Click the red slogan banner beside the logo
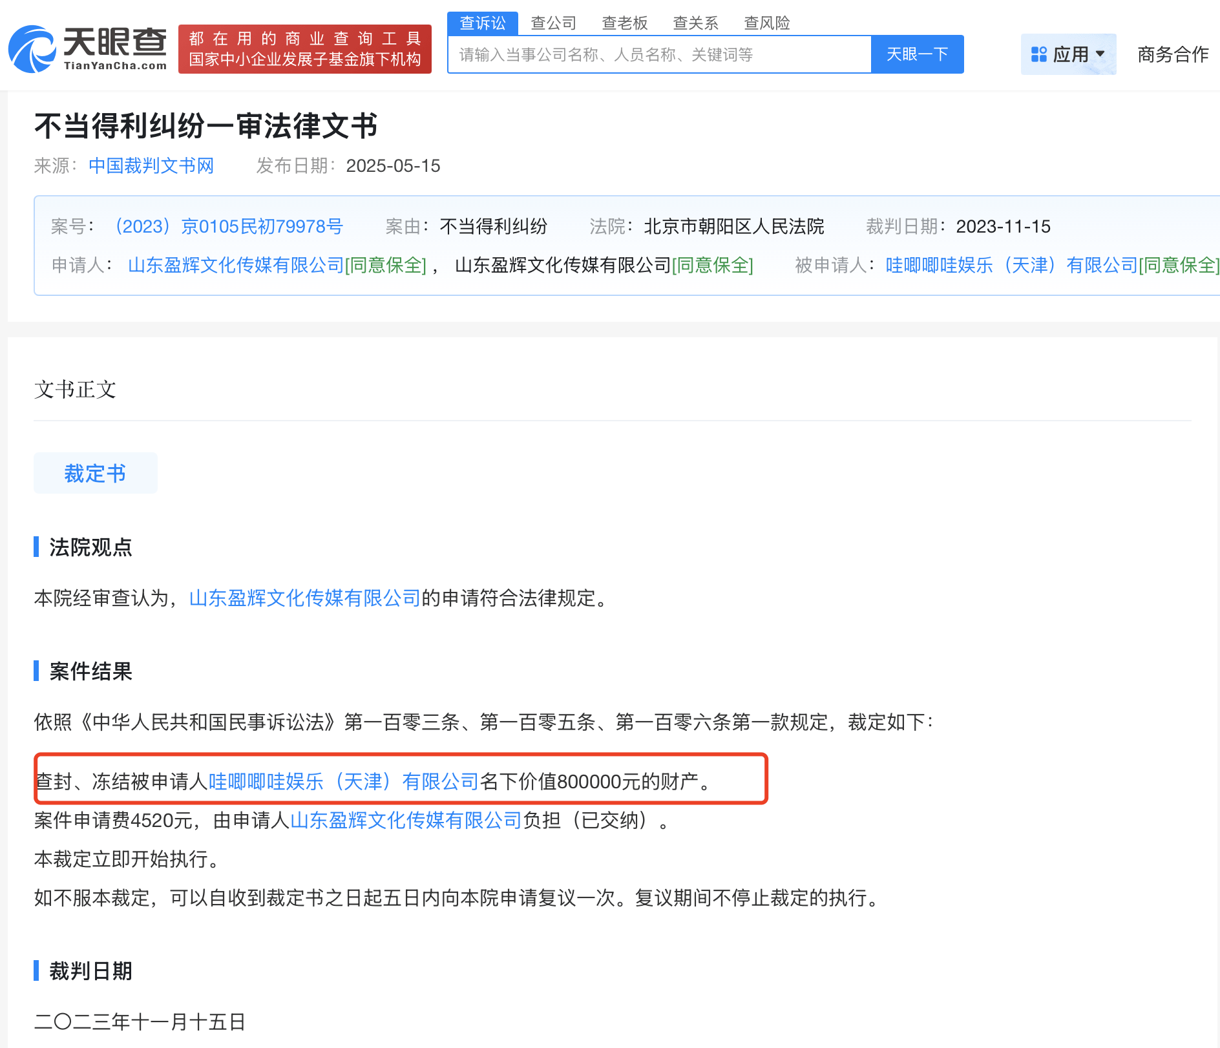Viewport: 1220px width, 1048px height. pos(305,49)
